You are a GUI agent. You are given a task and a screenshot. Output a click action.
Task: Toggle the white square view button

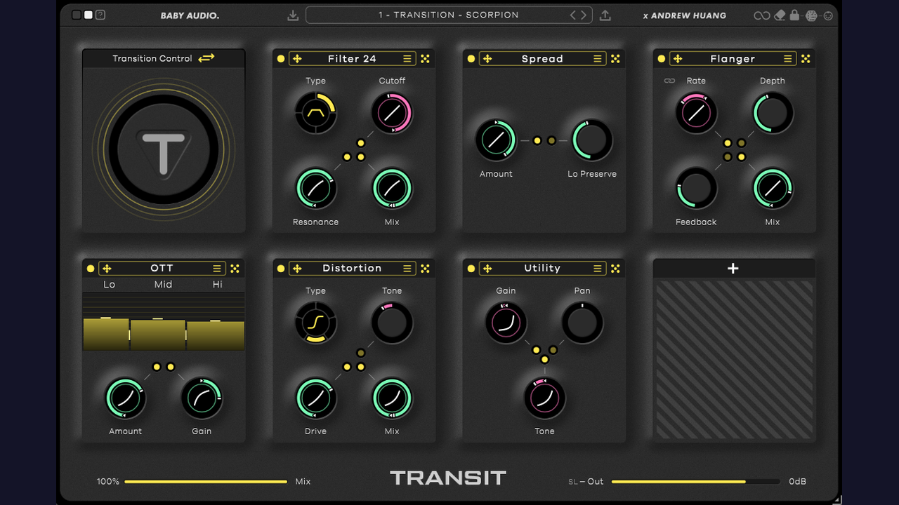click(x=88, y=15)
